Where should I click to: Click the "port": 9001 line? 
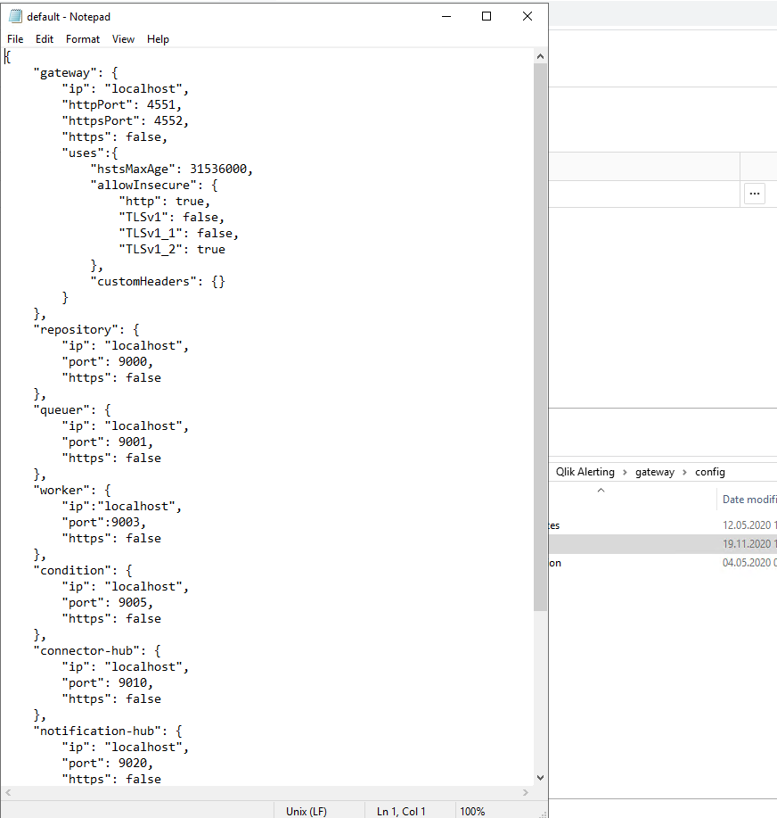click(x=108, y=442)
